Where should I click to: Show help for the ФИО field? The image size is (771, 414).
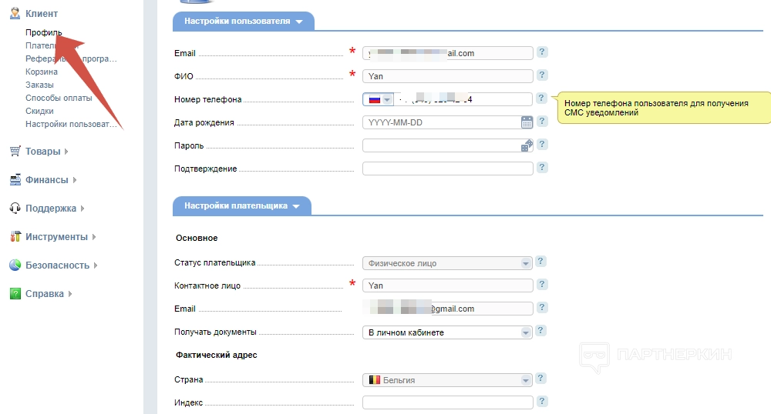pos(542,75)
